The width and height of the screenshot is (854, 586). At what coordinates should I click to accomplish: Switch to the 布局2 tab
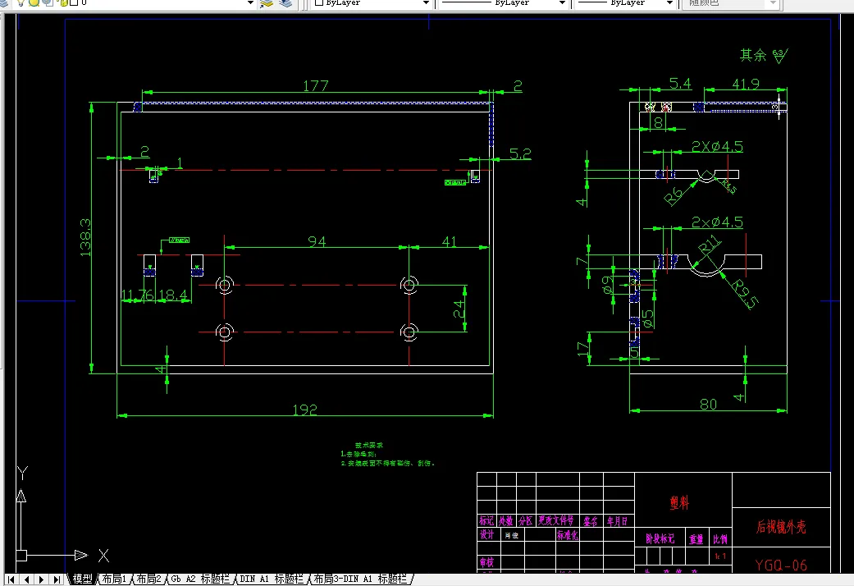click(148, 579)
